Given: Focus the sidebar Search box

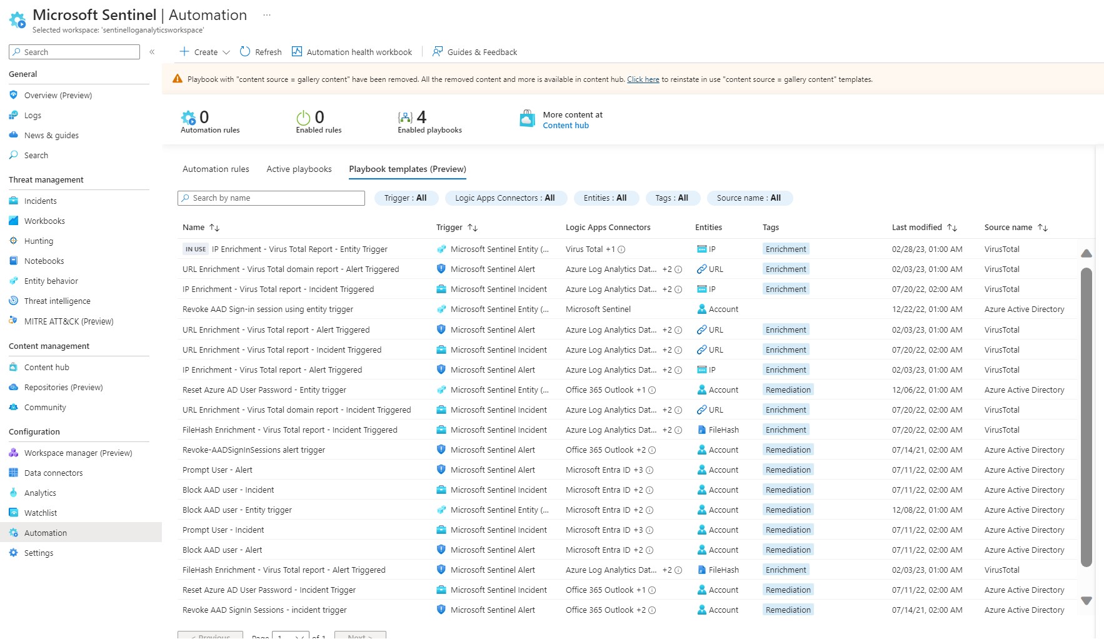Looking at the screenshot, I should 74,52.
